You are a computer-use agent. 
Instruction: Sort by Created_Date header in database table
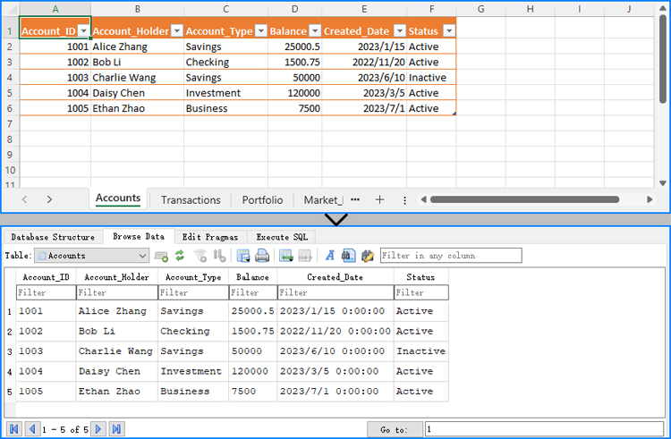tap(335, 277)
